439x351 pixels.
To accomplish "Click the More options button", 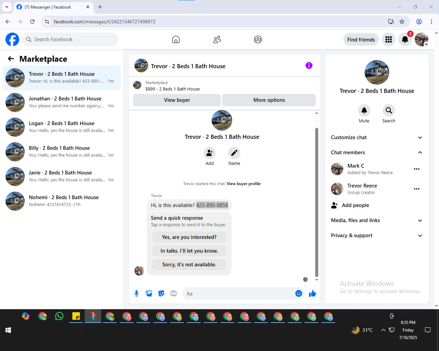I will (x=269, y=100).
